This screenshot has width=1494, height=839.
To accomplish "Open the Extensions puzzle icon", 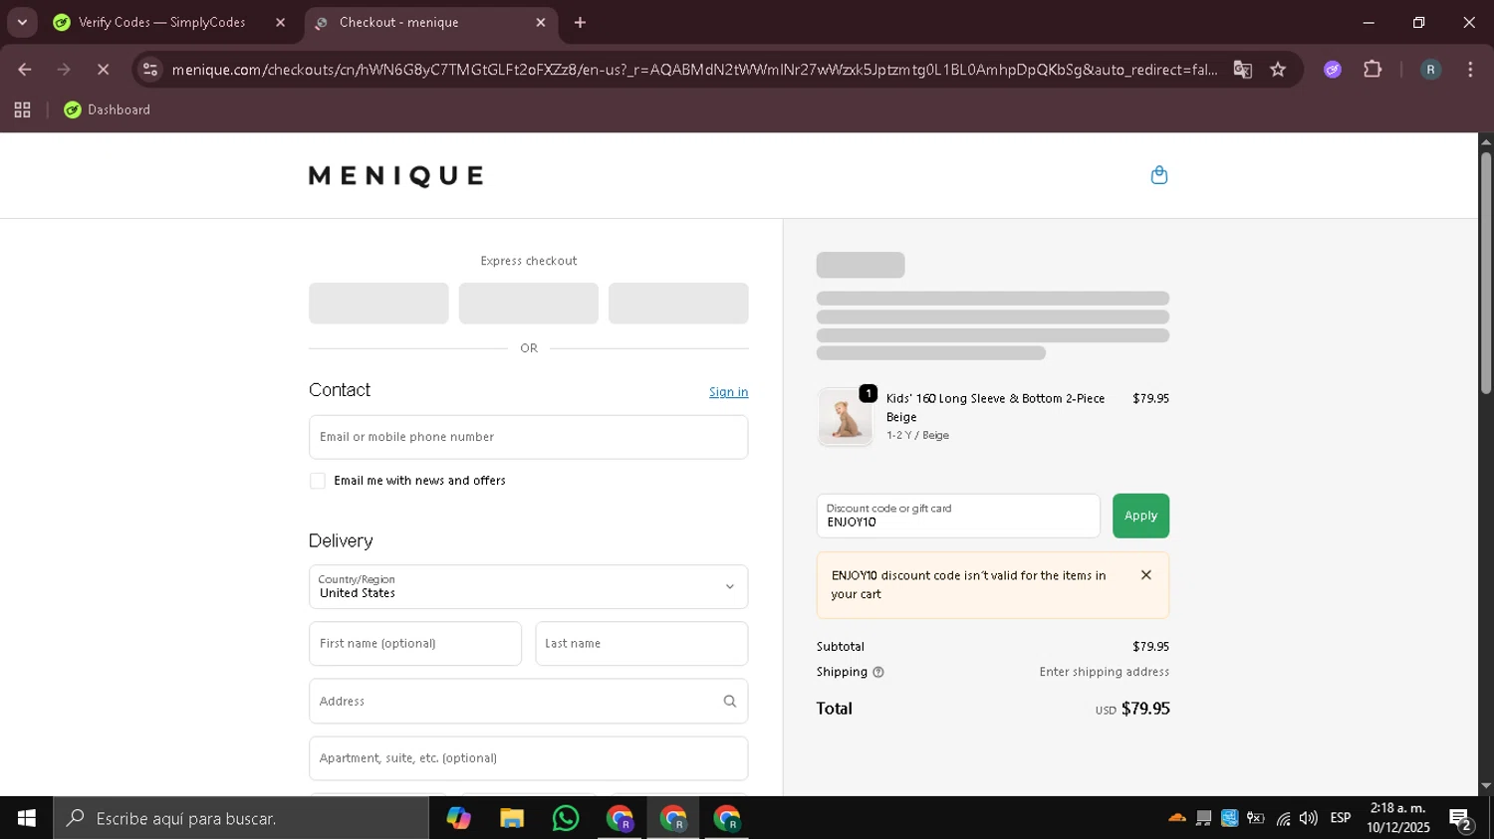I will pos(1372,70).
